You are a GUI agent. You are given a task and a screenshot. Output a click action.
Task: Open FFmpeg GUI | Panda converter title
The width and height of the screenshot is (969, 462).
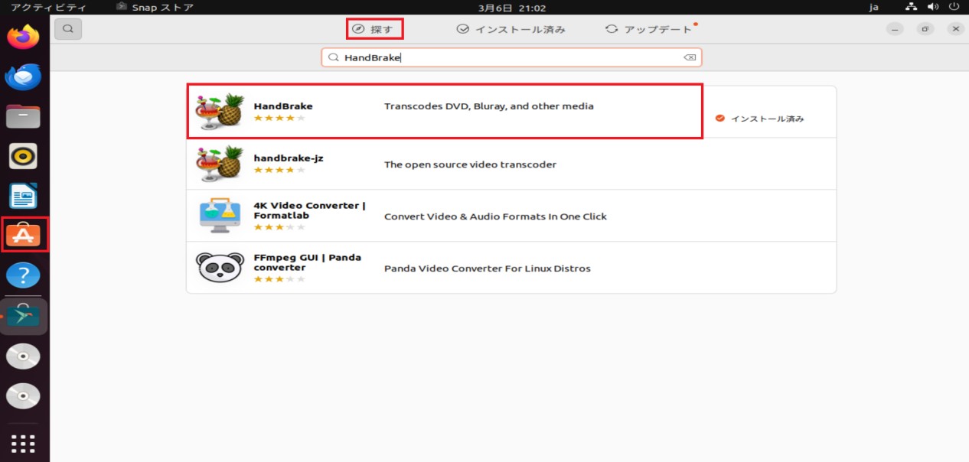pyautogui.click(x=307, y=262)
